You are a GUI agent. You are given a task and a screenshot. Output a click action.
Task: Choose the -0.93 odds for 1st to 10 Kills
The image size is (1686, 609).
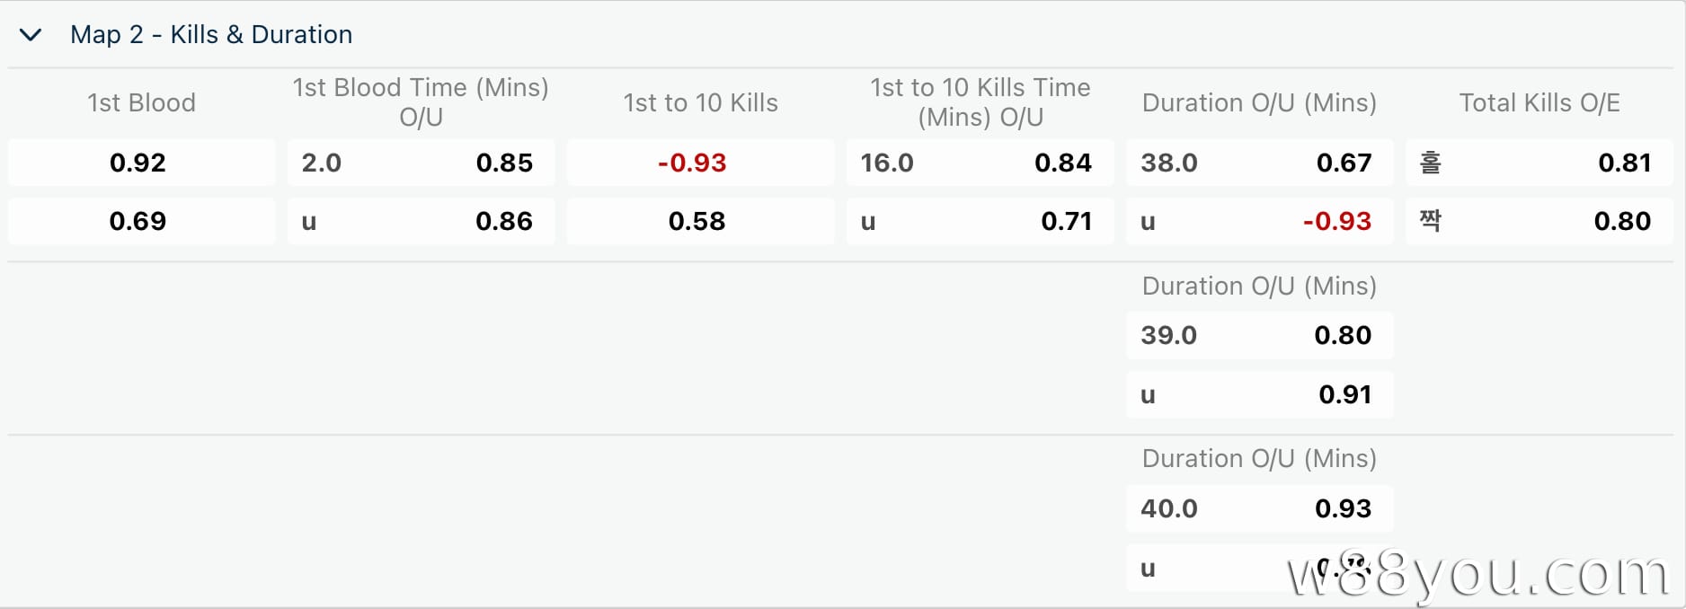700,163
